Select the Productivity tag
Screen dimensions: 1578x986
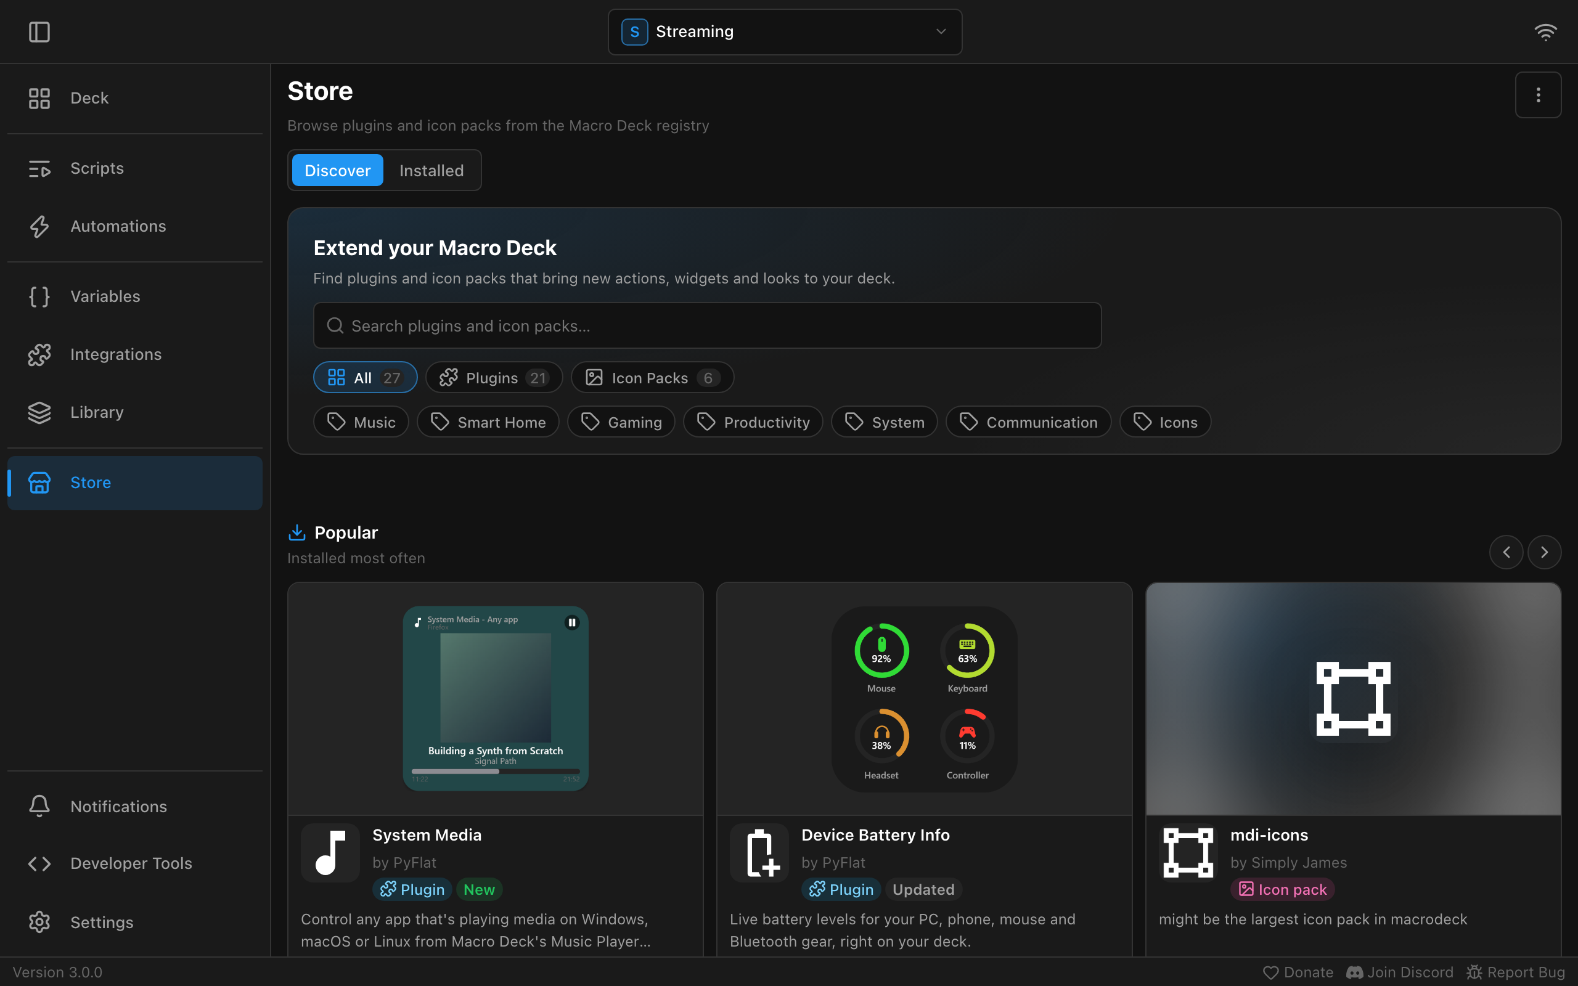(x=753, y=422)
